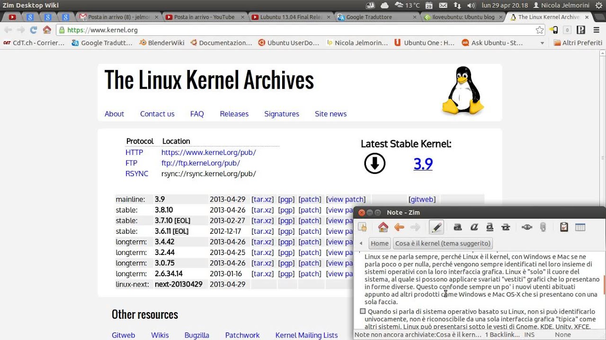606x340 pixels.
Task: Apply underline formatting in Zim toolbar
Action: (490, 227)
